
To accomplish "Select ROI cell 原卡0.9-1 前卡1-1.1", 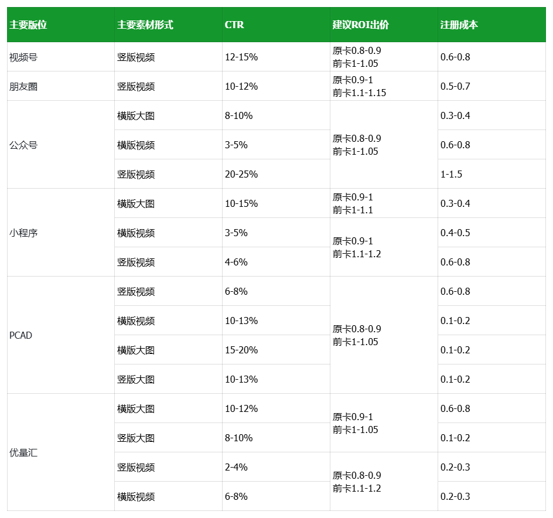I will [x=384, y=203].
